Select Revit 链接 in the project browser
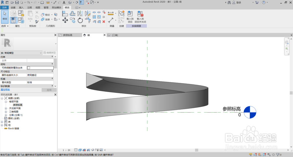Screen dimensions: 293x157 14,129
